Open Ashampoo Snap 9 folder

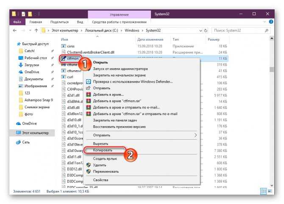tap(39, 100)
